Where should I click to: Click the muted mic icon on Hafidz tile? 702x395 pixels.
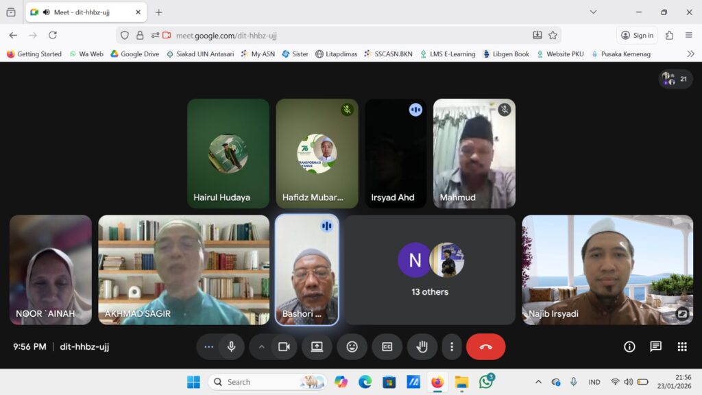click(347, 110)
